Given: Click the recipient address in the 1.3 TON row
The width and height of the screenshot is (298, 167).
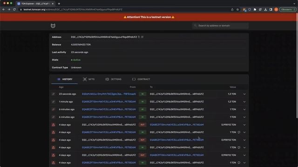Looking at the screenshot, I should (x=176, y=94).
